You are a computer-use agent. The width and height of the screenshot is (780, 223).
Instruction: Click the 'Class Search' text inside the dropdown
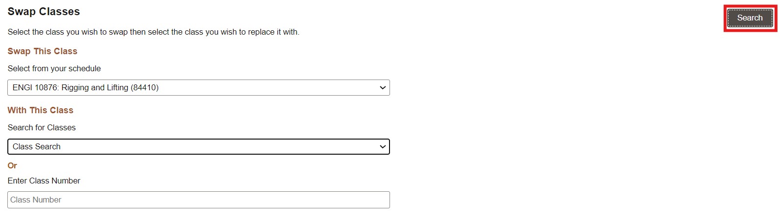[x=37, y=147]
